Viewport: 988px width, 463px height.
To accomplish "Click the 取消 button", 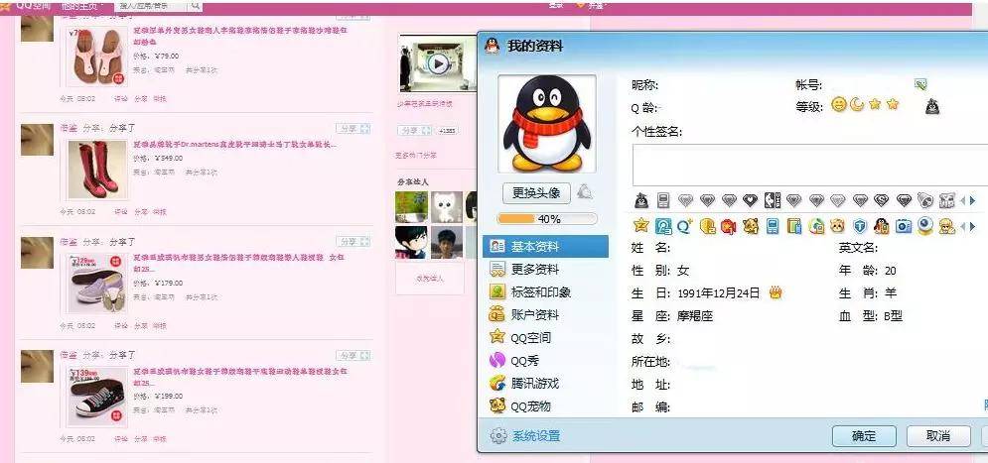I will tap(938, 436).
